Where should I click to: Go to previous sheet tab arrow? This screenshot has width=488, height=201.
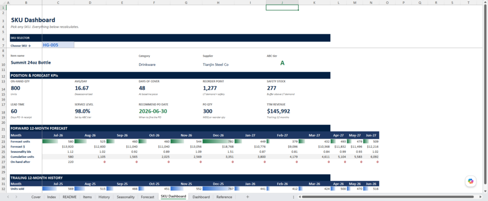point(8,197)
